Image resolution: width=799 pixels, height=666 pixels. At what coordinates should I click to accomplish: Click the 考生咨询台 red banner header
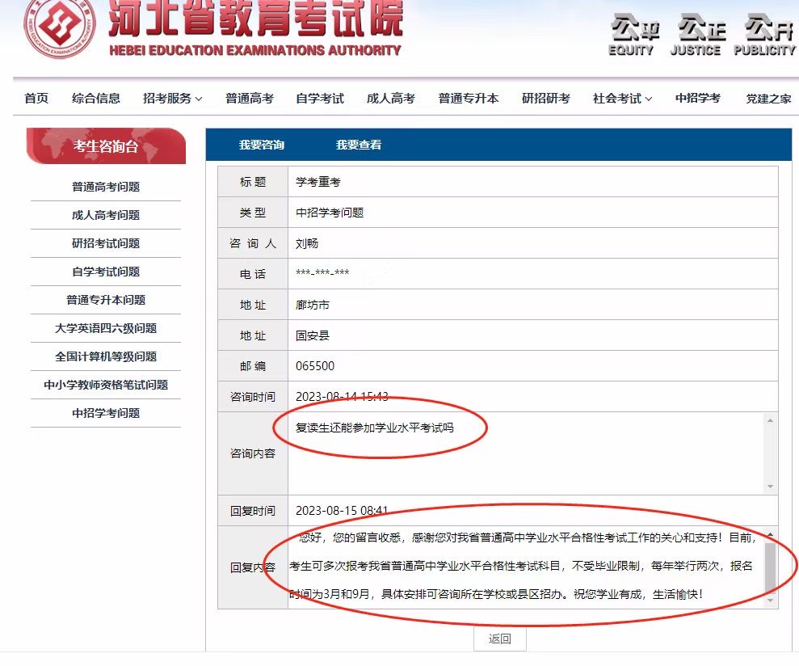[105, 146]
